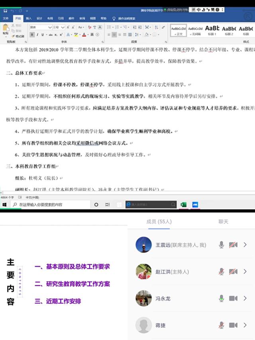
Task: Click the Italic formatting icon
Action: tap(37, 35)
